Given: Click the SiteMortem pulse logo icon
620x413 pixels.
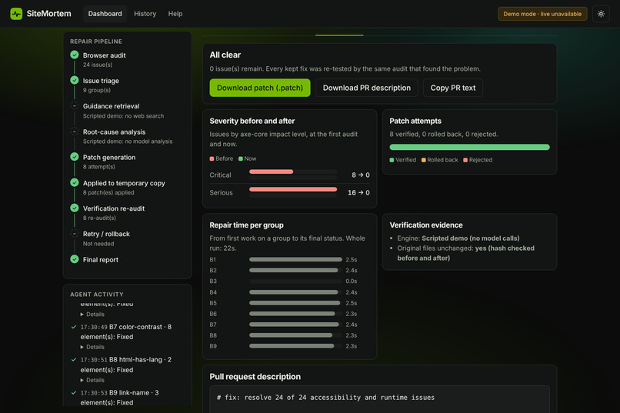Looking at the screenshot, I should pos(16,14).
